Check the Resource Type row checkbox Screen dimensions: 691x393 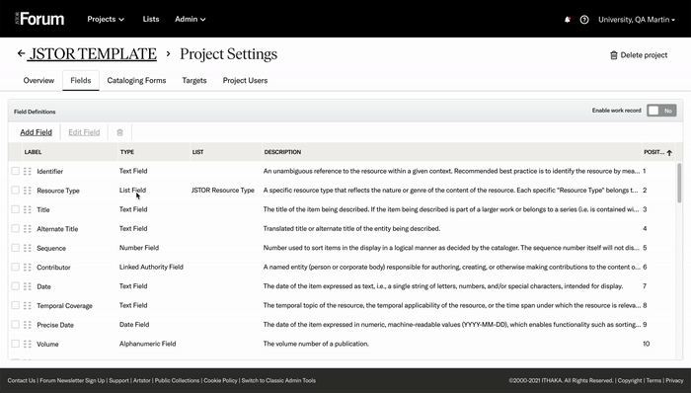[16, 190]
